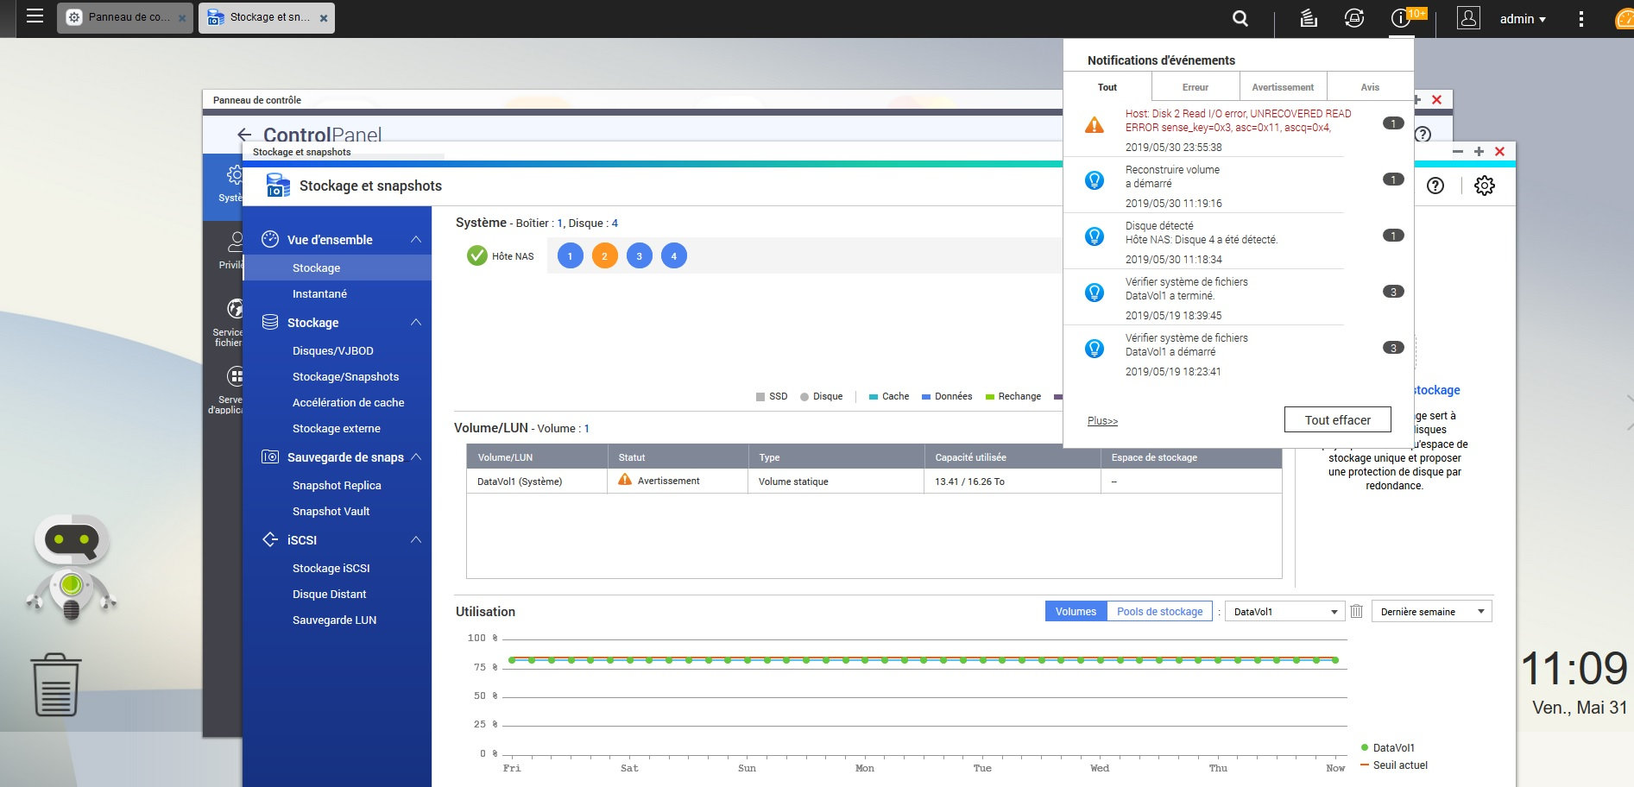Click the Tout effacer button
This screenshot has height=787, width=1634.
point(1338,420)
